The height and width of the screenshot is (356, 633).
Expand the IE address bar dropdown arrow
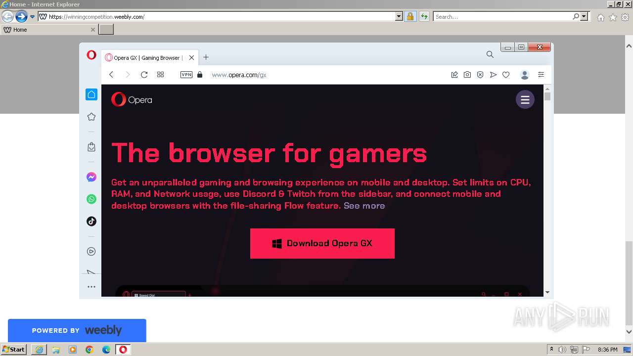[x=399, y=17]
